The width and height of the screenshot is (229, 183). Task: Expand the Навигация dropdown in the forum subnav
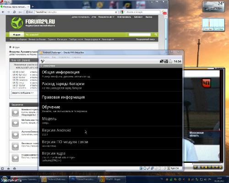click(108, 39)
